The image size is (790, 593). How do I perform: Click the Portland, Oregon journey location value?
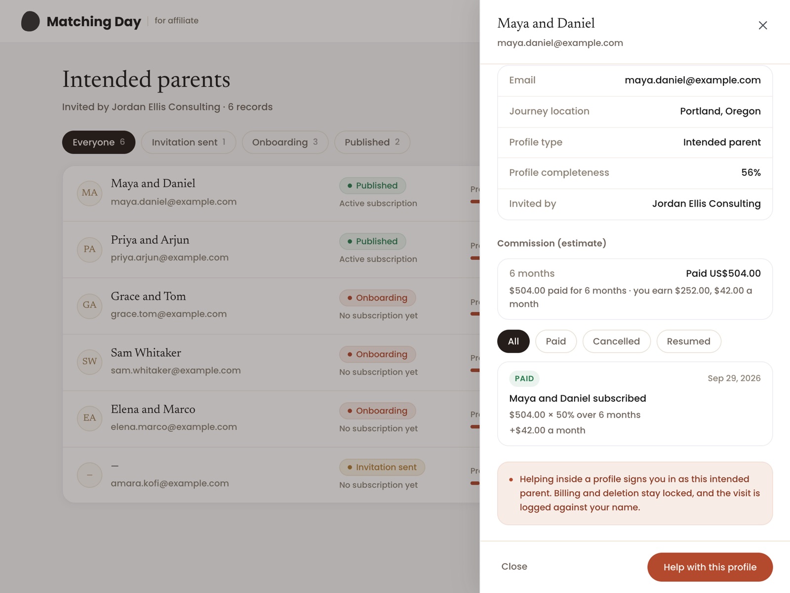point(720,111)
